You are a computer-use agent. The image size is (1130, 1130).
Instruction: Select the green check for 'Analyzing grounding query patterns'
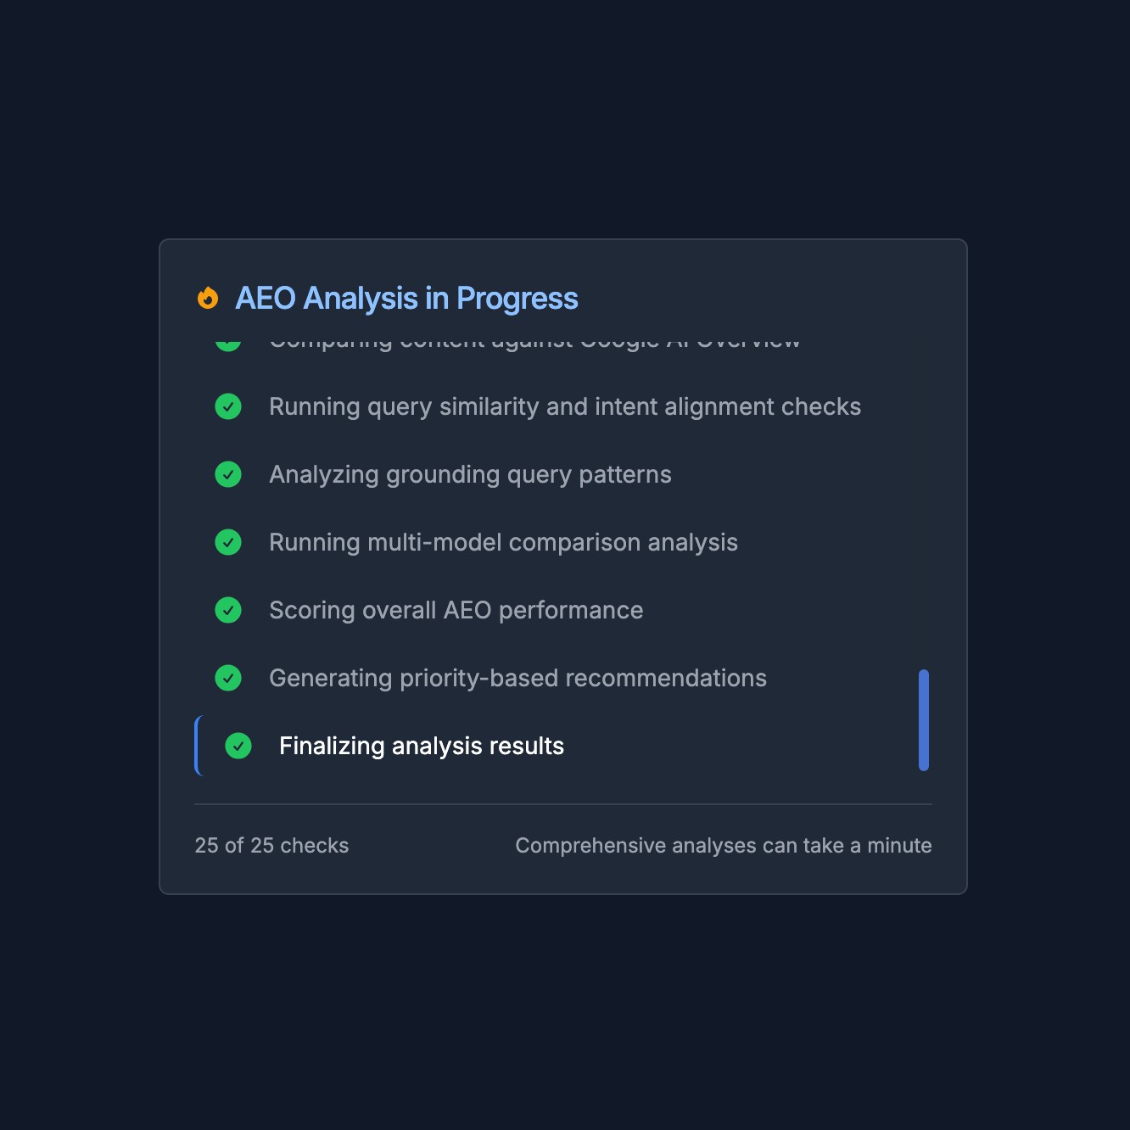pyautogui.click(x=228, y=474)
